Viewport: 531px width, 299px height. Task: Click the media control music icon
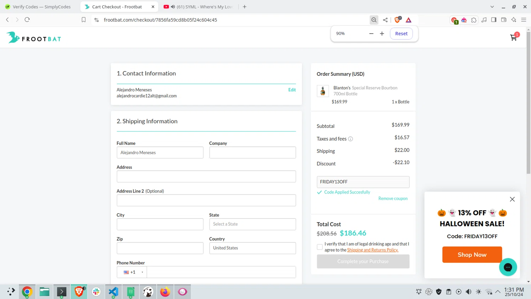click(x=484, y=20)
